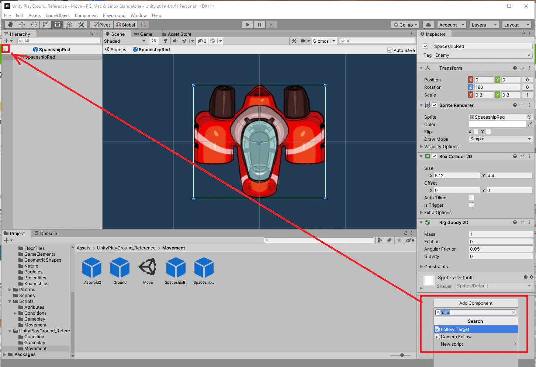536x367 pixels.
Task: Open the Sprite object picker circle
Action: pyautogui.click(x=529, y=117)
